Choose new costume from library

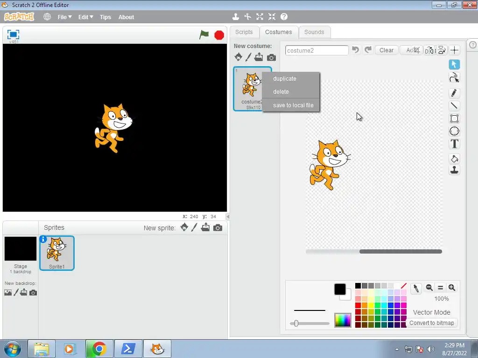point(239,57)
